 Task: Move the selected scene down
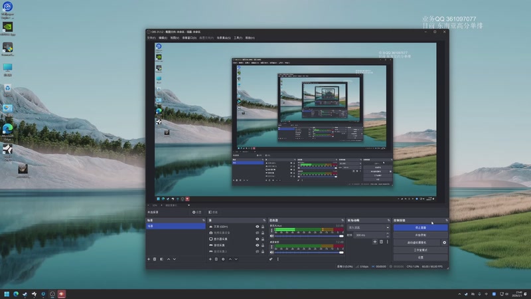point(175,259)
